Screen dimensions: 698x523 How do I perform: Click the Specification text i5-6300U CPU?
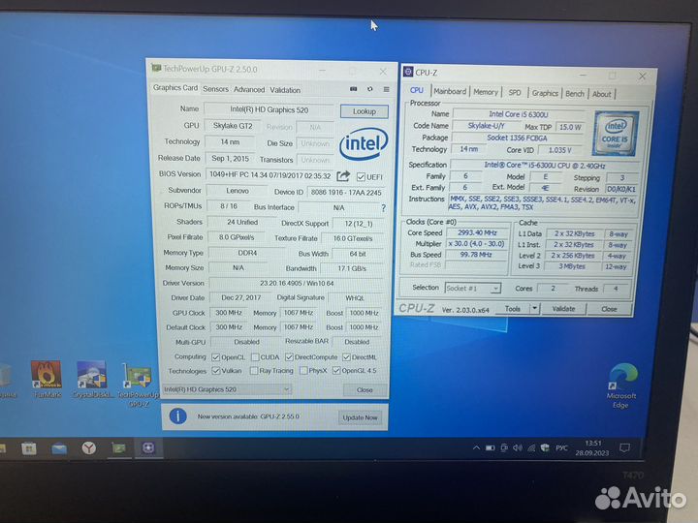[545, 165]
